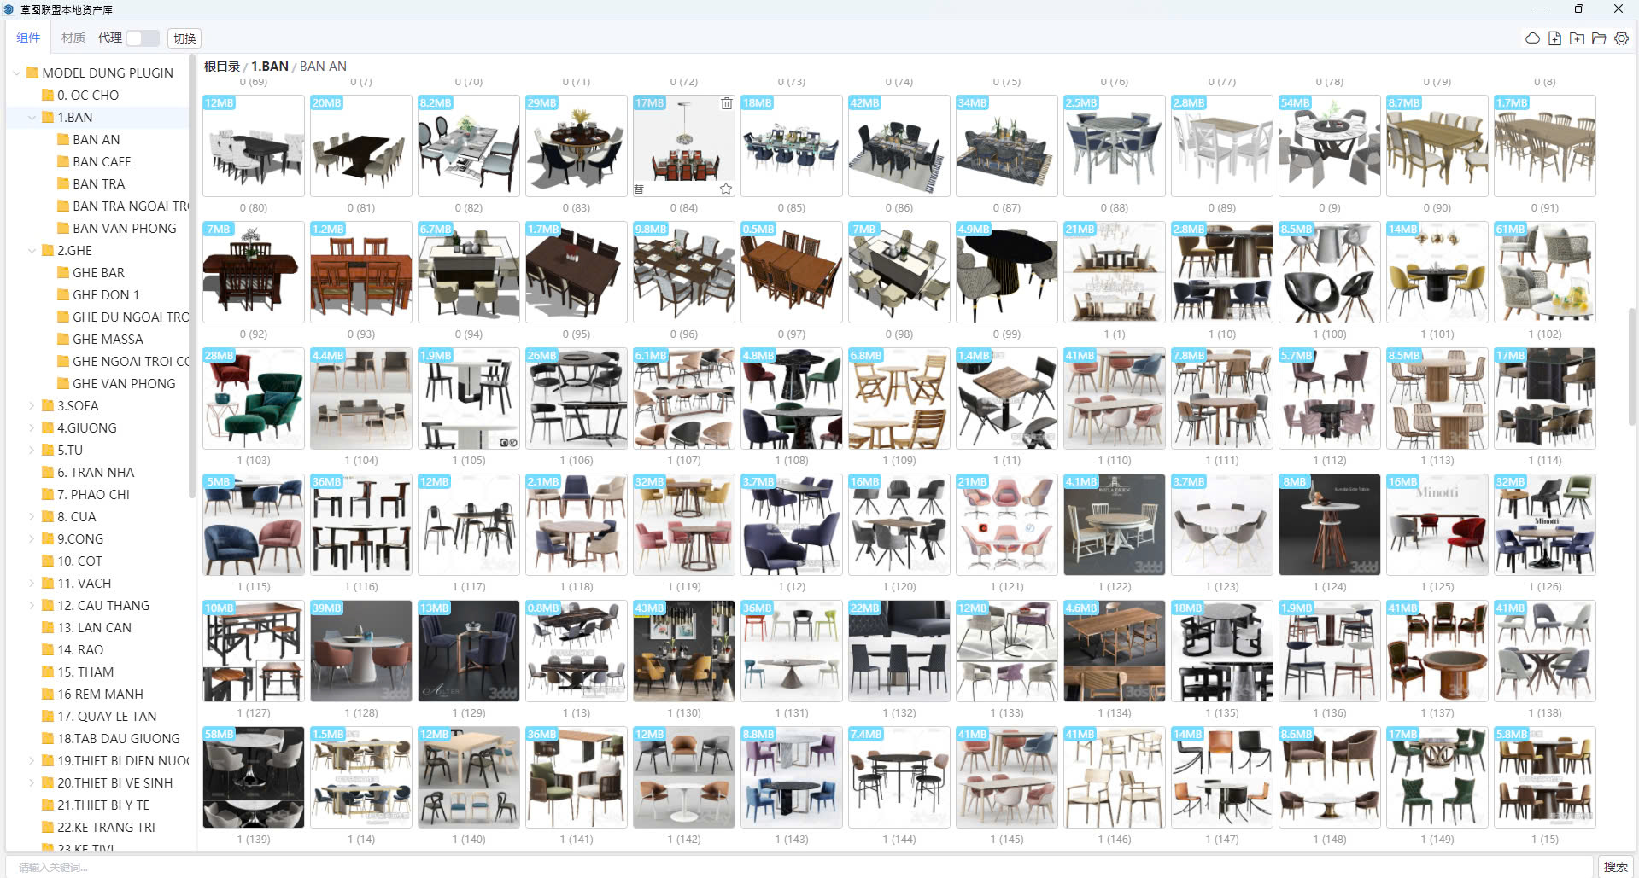
Task: Expand the 12. CAU THANG folder
Action: pos(32,606)
